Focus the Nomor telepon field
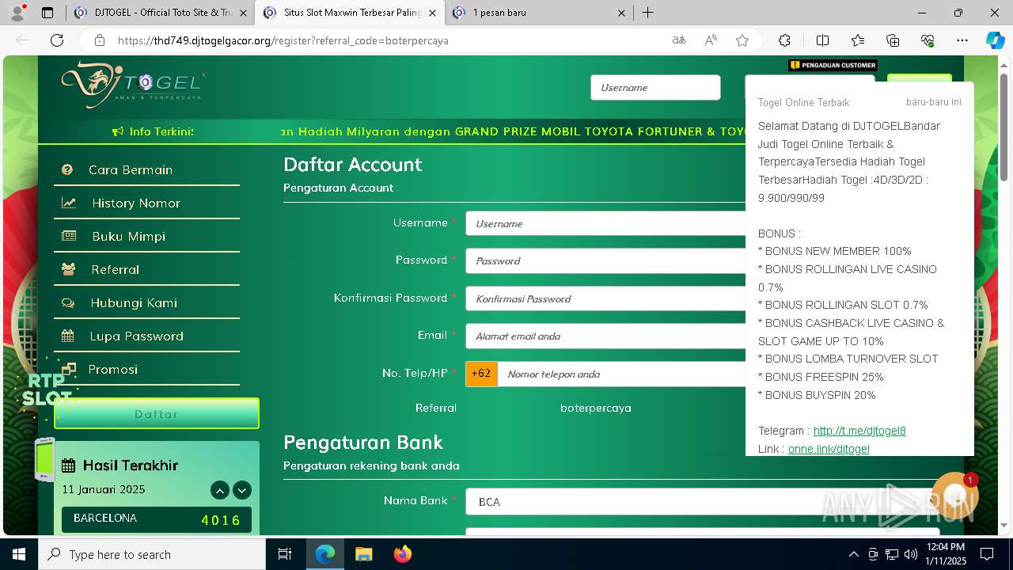The height and width of the screenshot is (570, 1013). pyautogui.click(x=621, y=374)
